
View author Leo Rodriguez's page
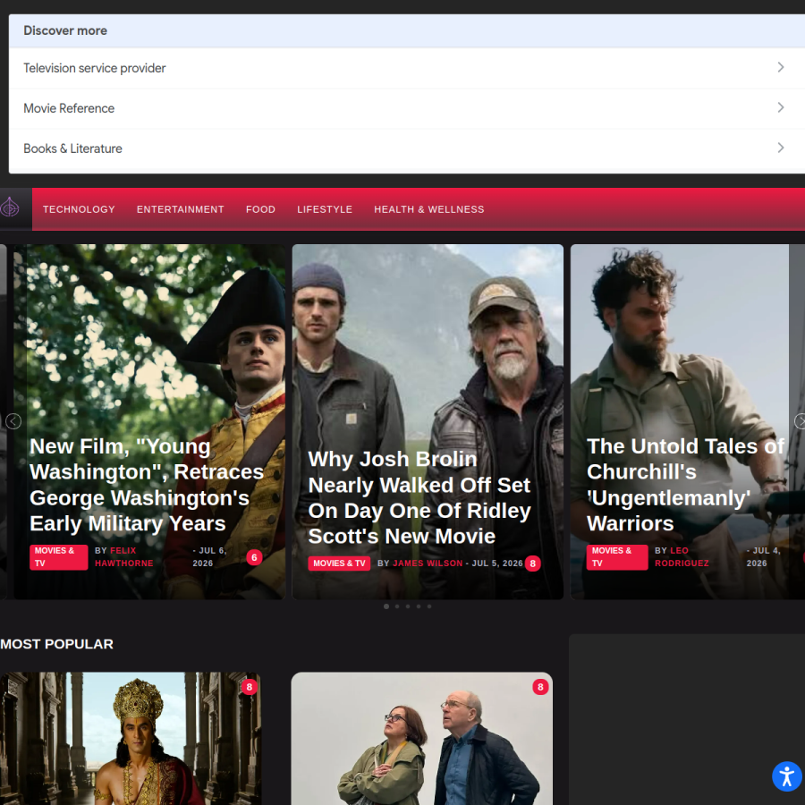[x=682, y=557]
